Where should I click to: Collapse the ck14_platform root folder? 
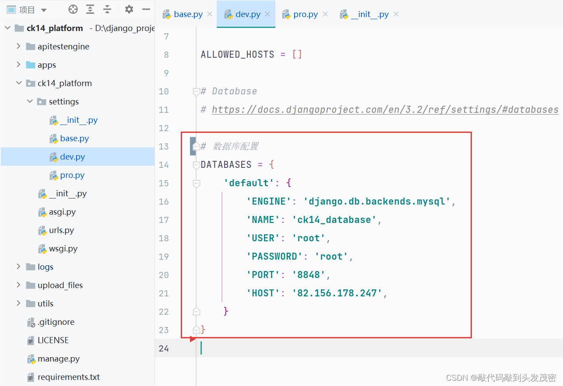[7, 28]
